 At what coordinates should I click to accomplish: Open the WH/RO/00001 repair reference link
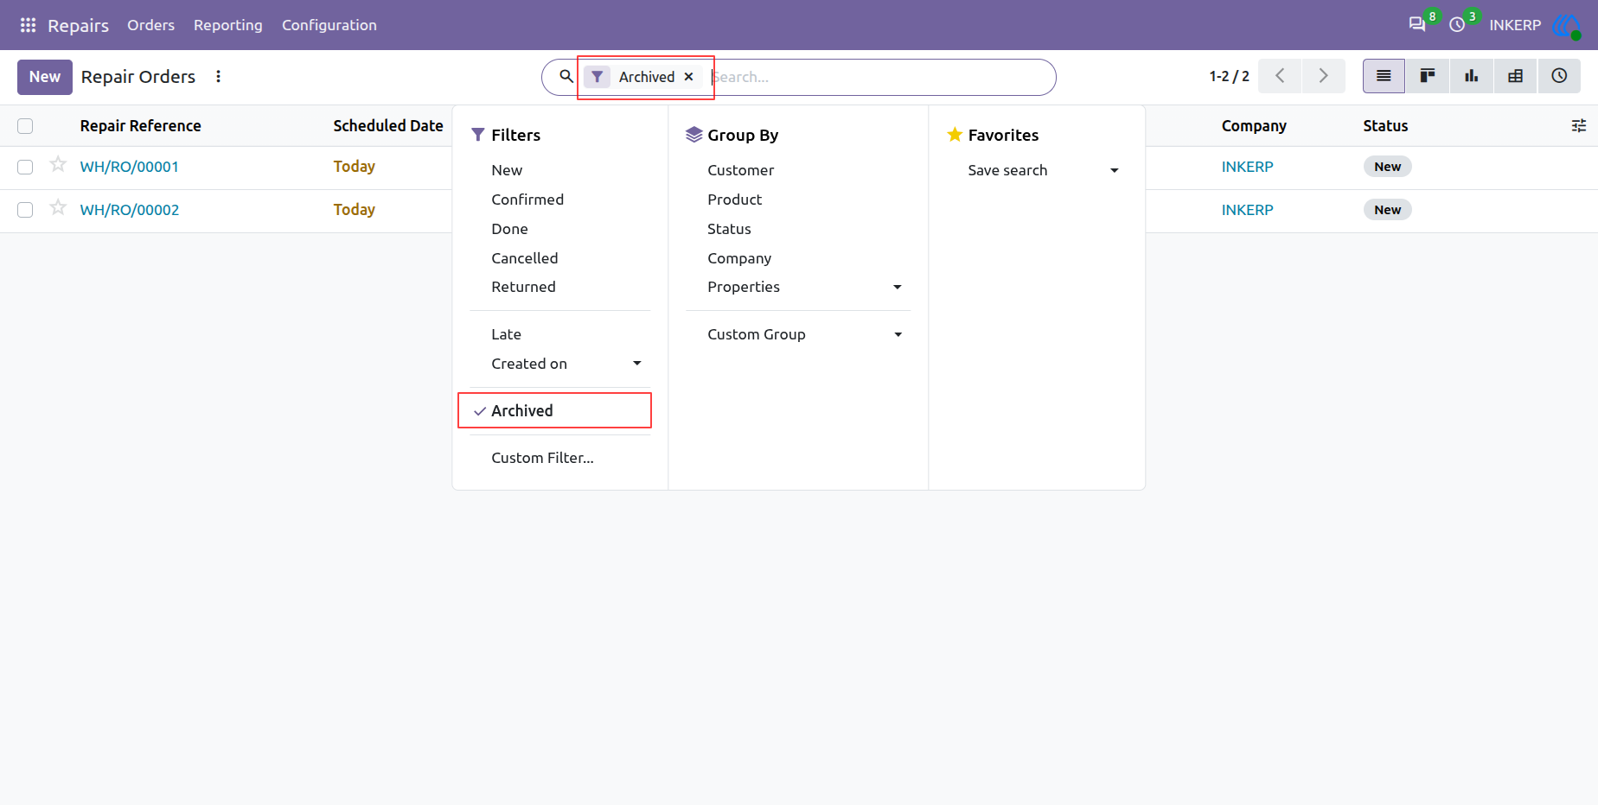tap(130, 167)
